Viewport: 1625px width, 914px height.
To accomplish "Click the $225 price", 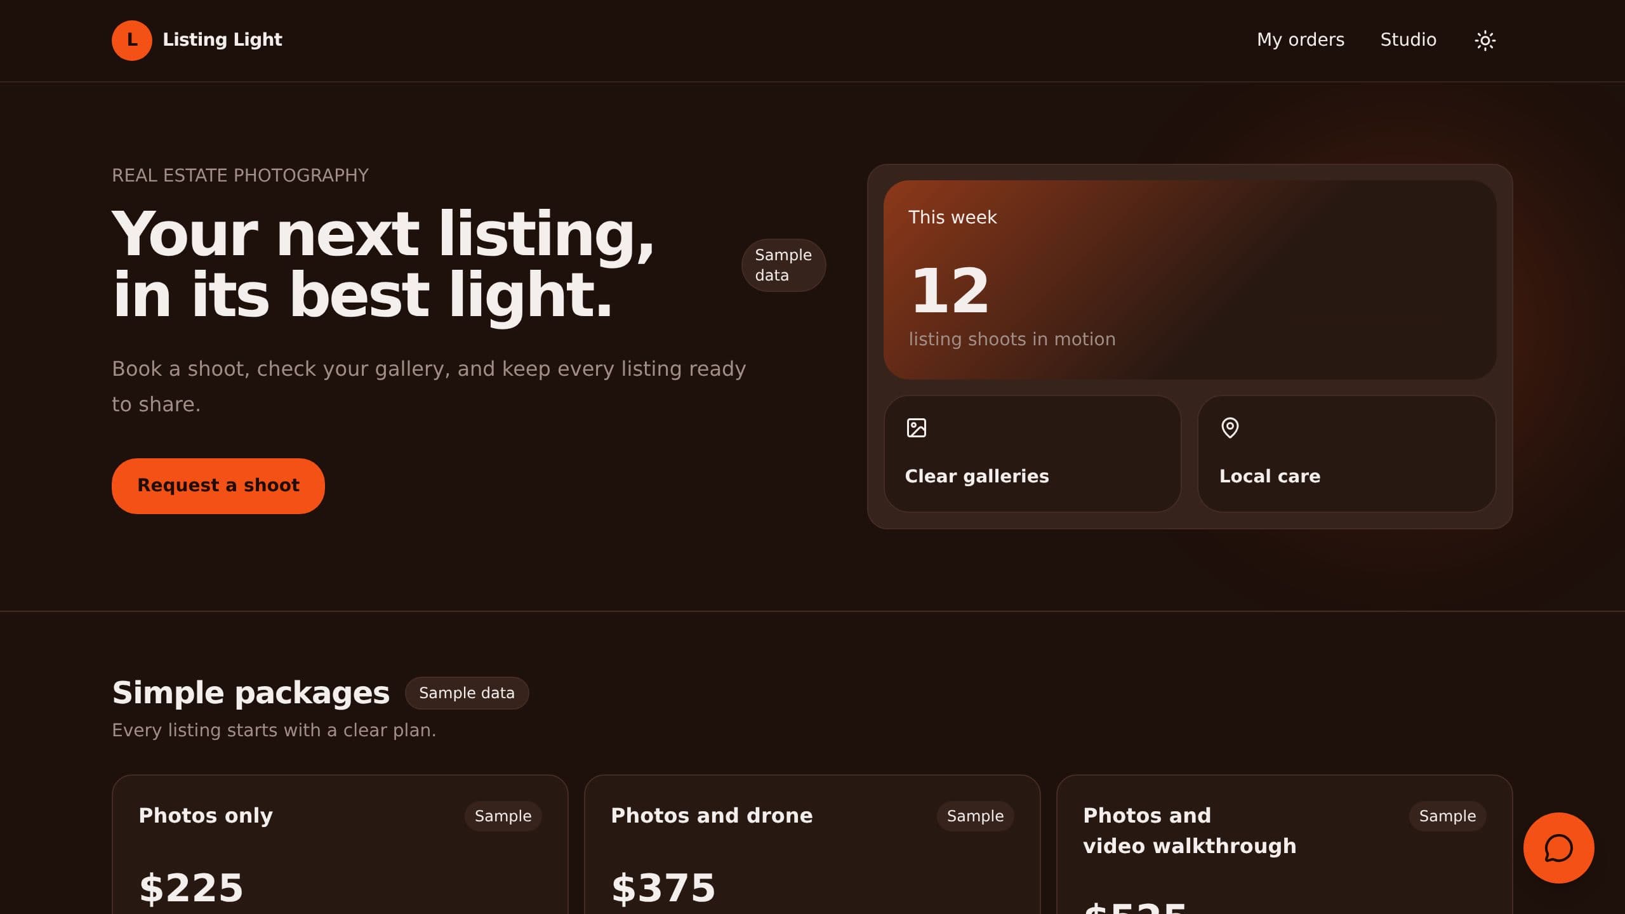I will pos(191,888).
